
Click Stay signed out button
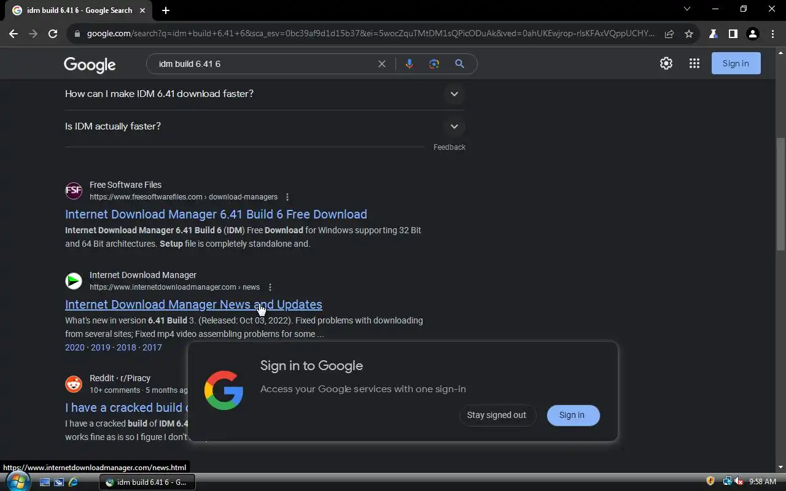tap(497, 415)
